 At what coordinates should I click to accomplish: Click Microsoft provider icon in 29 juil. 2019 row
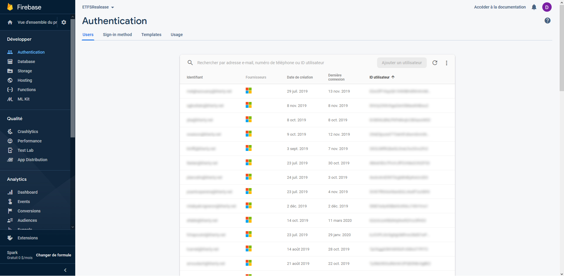249,91
